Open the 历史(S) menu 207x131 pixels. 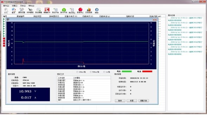click(23, 6)
